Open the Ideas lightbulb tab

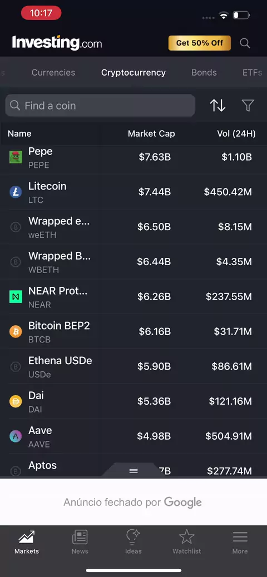(x=133, y=541)
